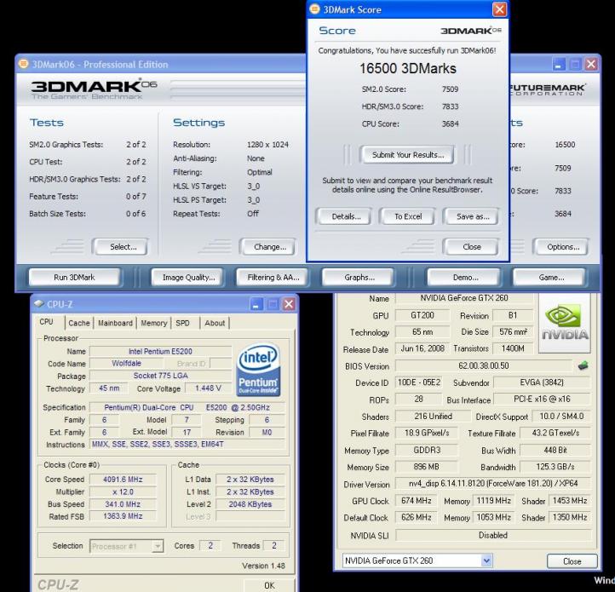Click the NVIDIA SLI Disabled field
Image resolution: width=615 pixels, height=592 pixels.
coord(493,535)
